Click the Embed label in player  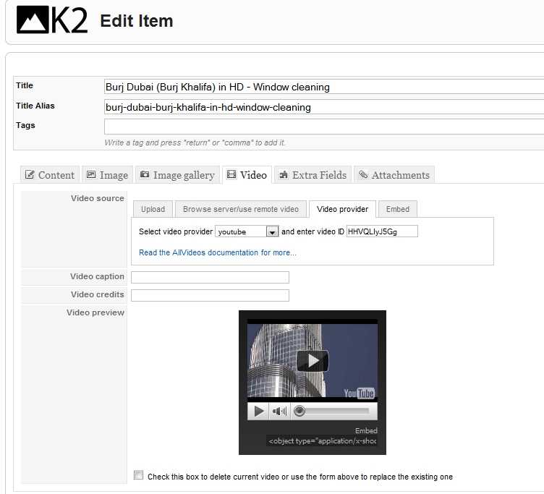point(366,431)
